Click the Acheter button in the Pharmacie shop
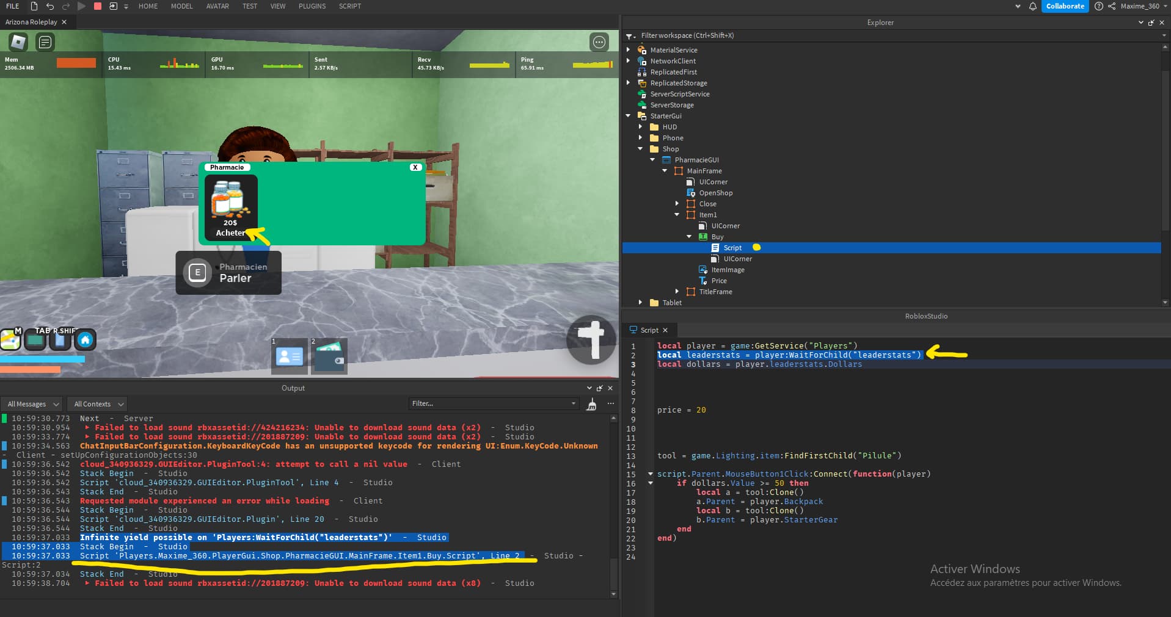This screenshot has height=617, width=1171. pos(230,233)
